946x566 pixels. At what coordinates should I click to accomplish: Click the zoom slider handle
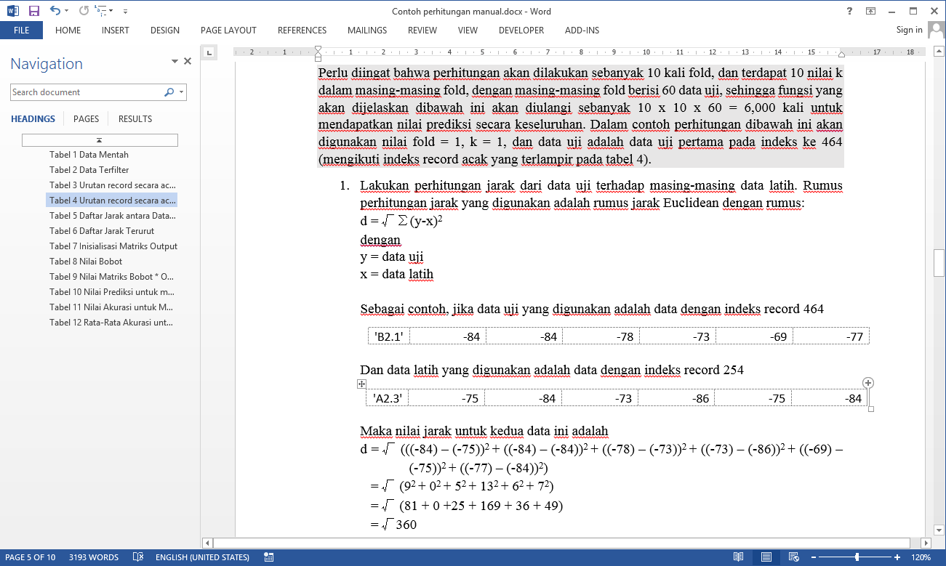click(857, 557)
